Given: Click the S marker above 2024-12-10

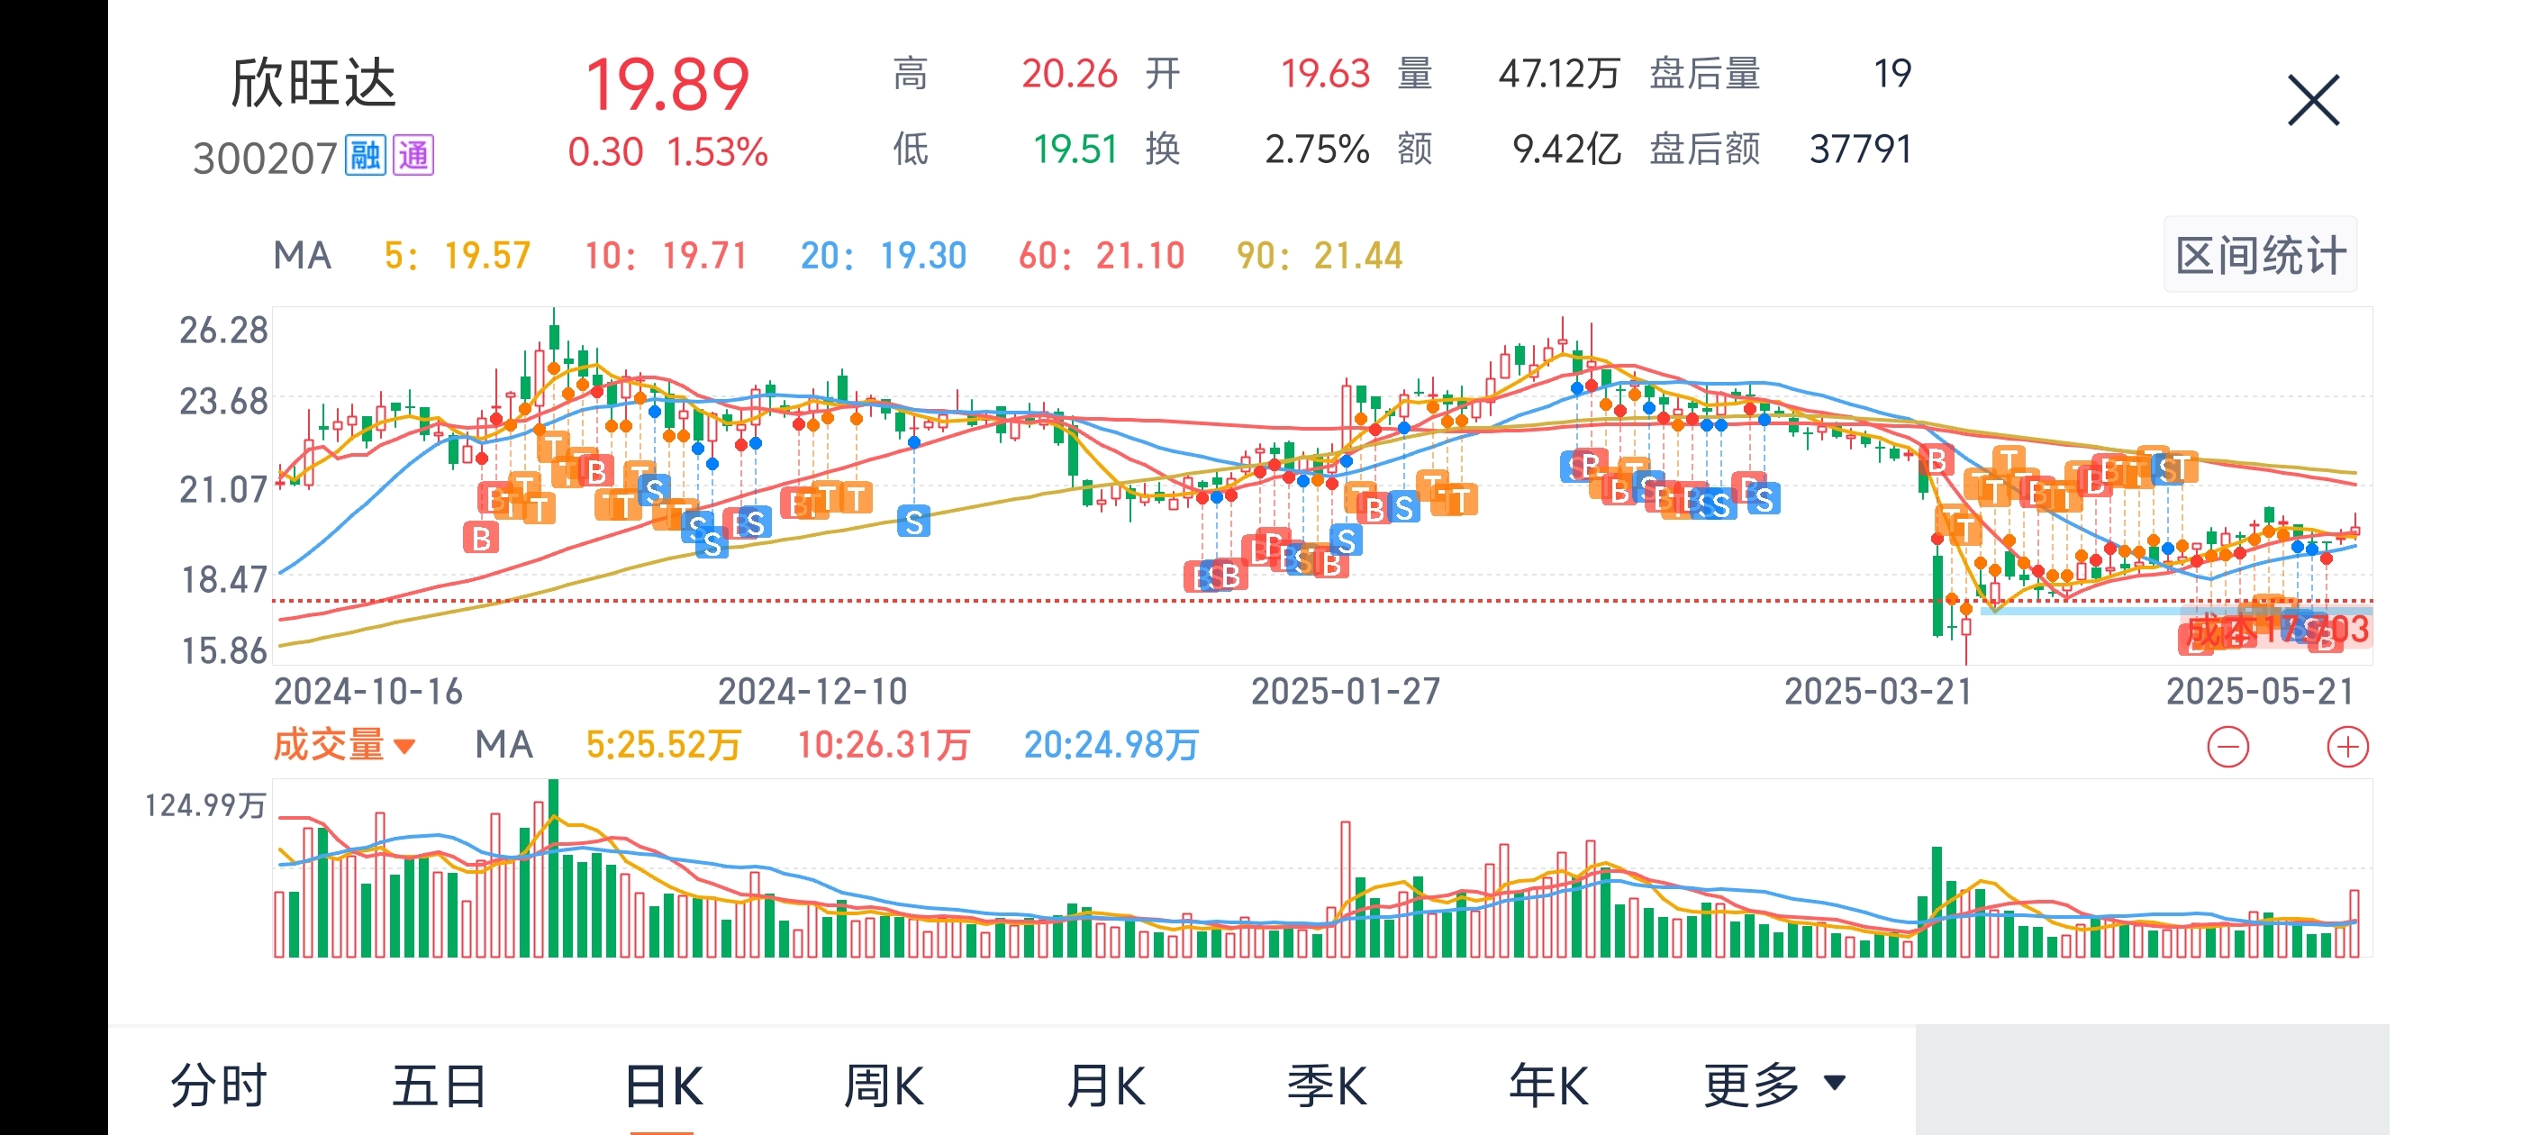Looking at the screenshot, I should click(x=913, y=522).
